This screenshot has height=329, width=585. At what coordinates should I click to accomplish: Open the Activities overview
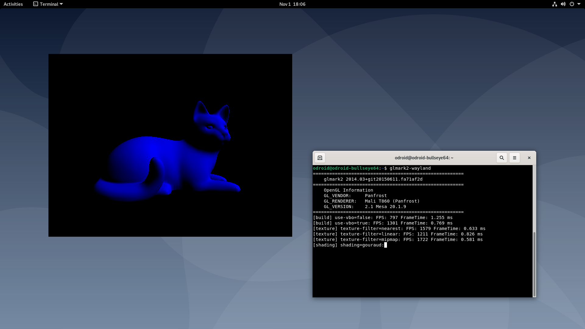pos(13,4)
